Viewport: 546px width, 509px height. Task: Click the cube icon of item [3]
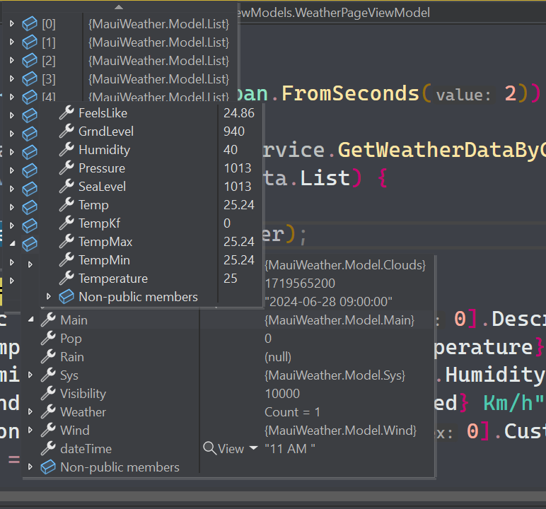click(x=30, y=79)
